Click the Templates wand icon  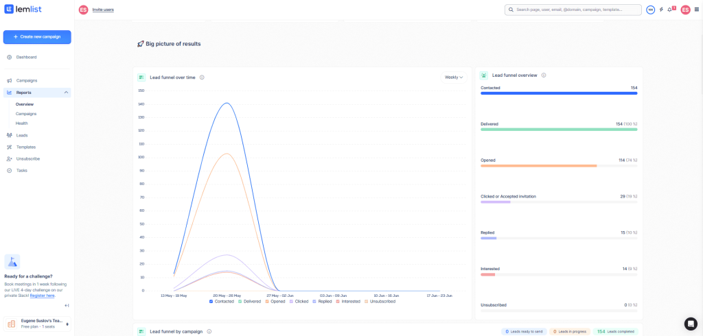(10, 147)
